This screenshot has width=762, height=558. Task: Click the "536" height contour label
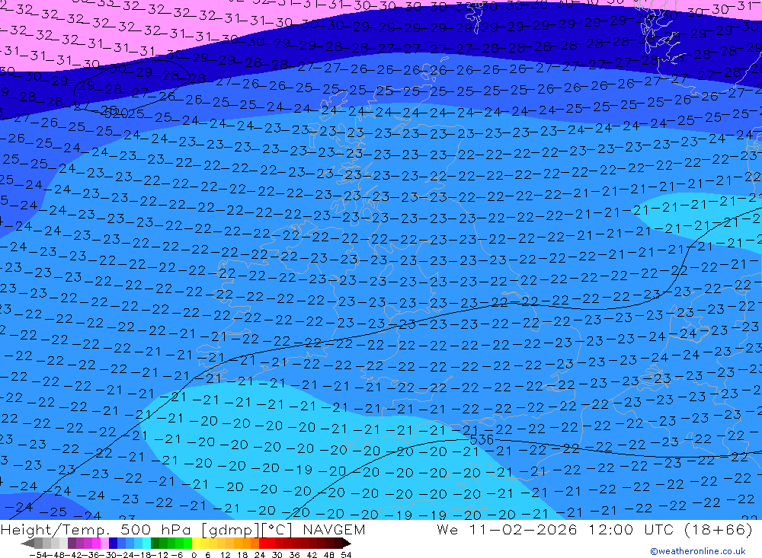[482, 440]
